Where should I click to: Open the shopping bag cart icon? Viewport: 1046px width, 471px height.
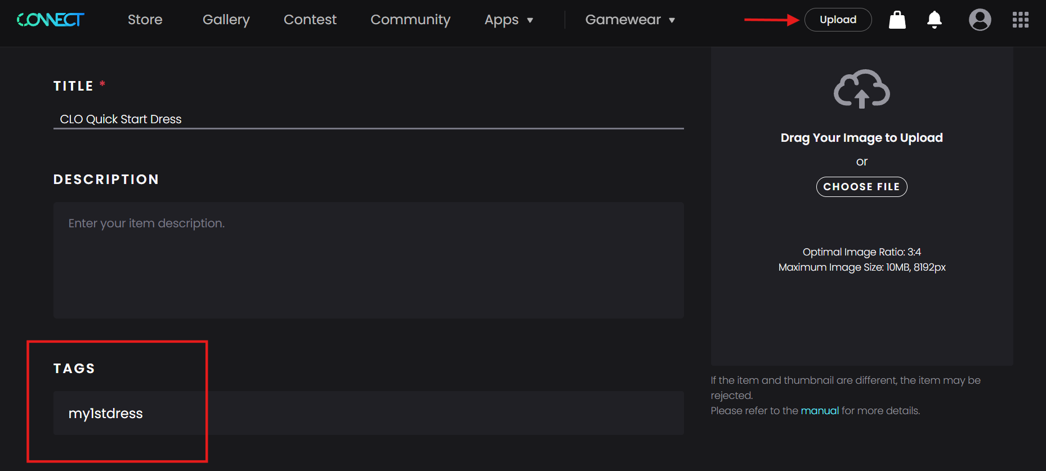(x=897, y=20)
